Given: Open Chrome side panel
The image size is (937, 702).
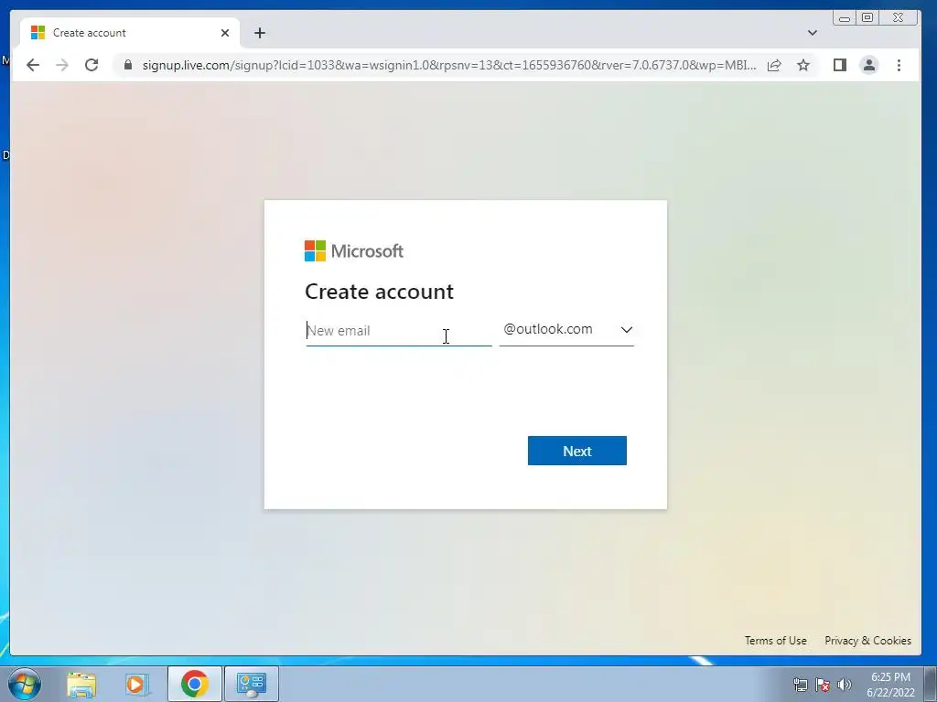Looking at the screenshot, I should pos(840,65).
